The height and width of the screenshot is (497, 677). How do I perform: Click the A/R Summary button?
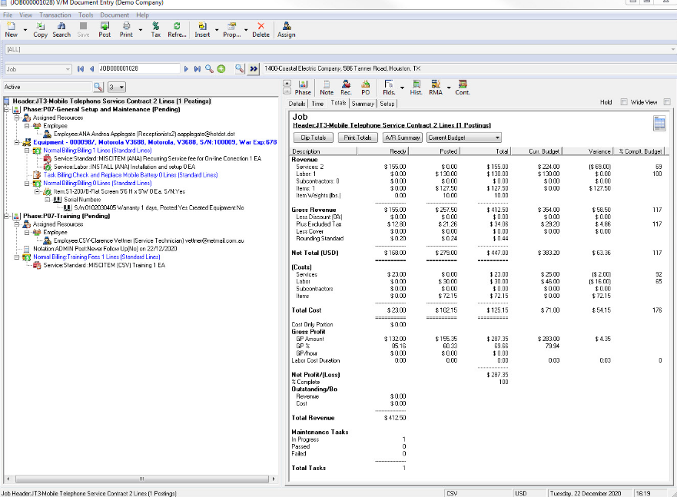(402, 138)
